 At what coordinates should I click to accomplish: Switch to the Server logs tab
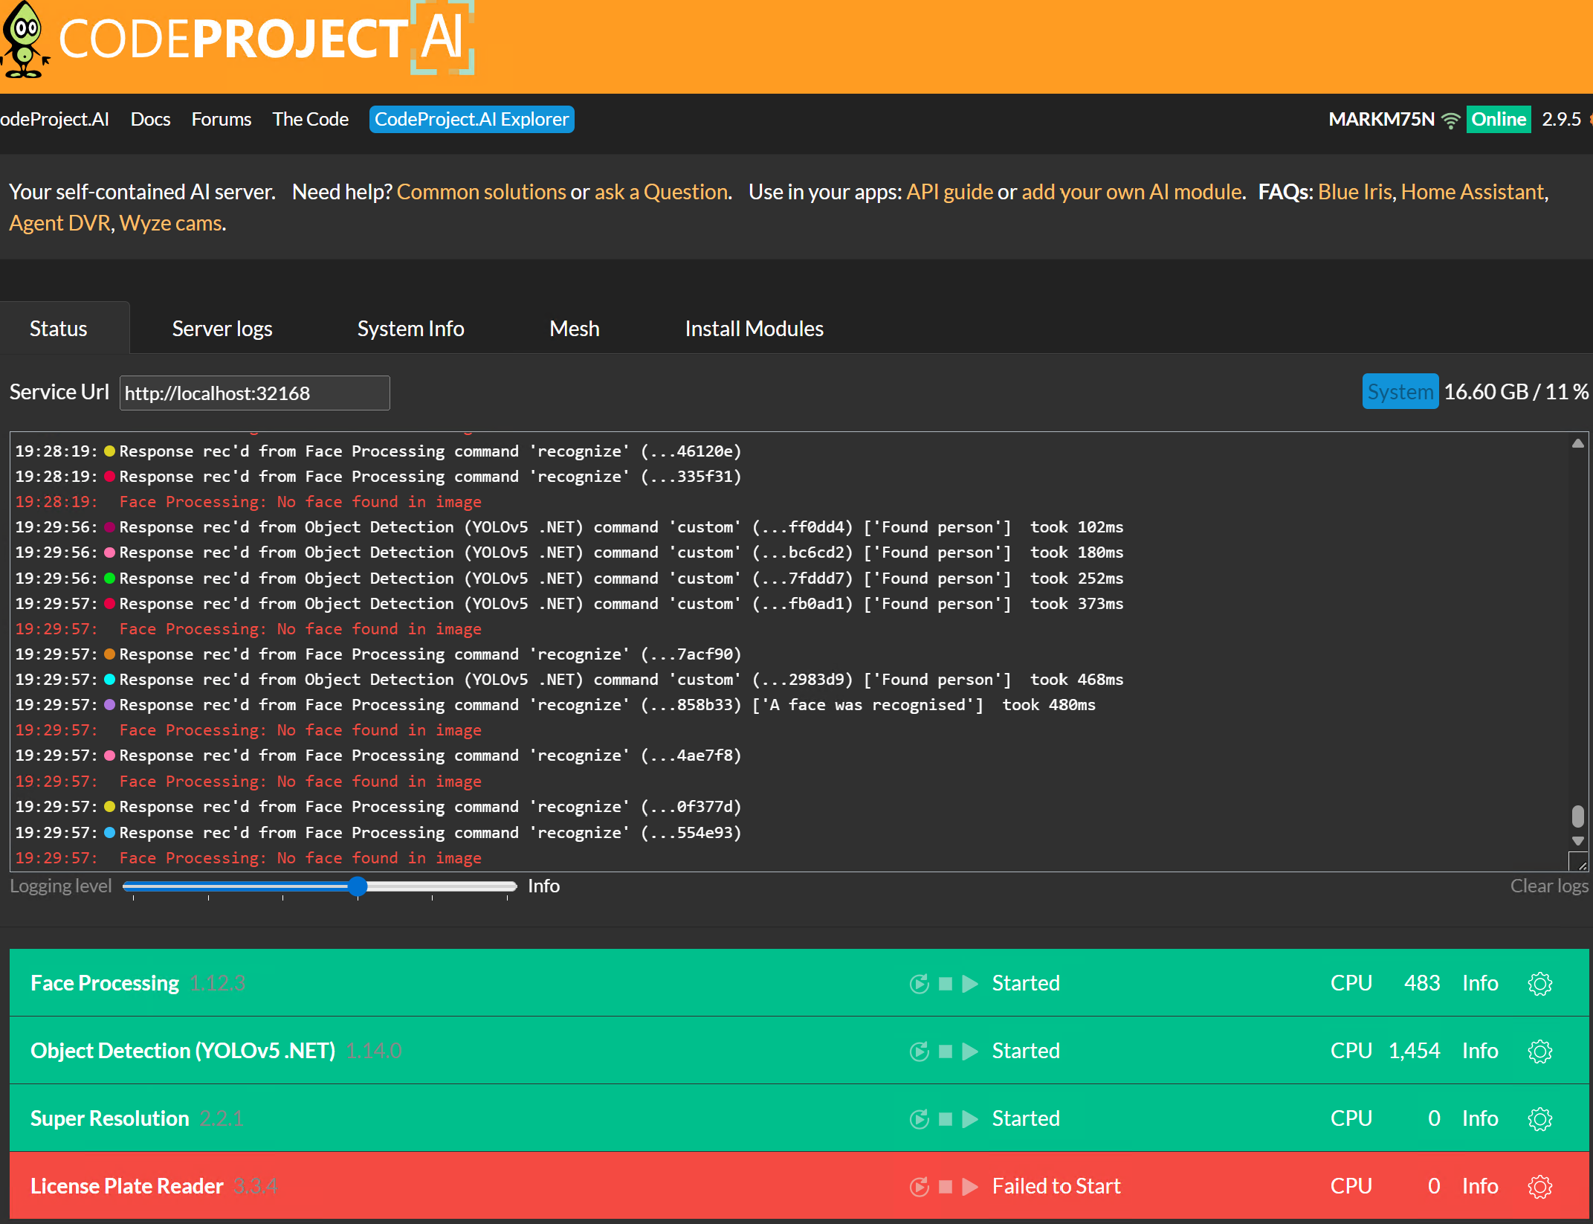coord(222,329)
